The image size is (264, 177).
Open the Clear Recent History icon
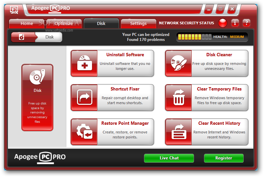click(178, 132)
